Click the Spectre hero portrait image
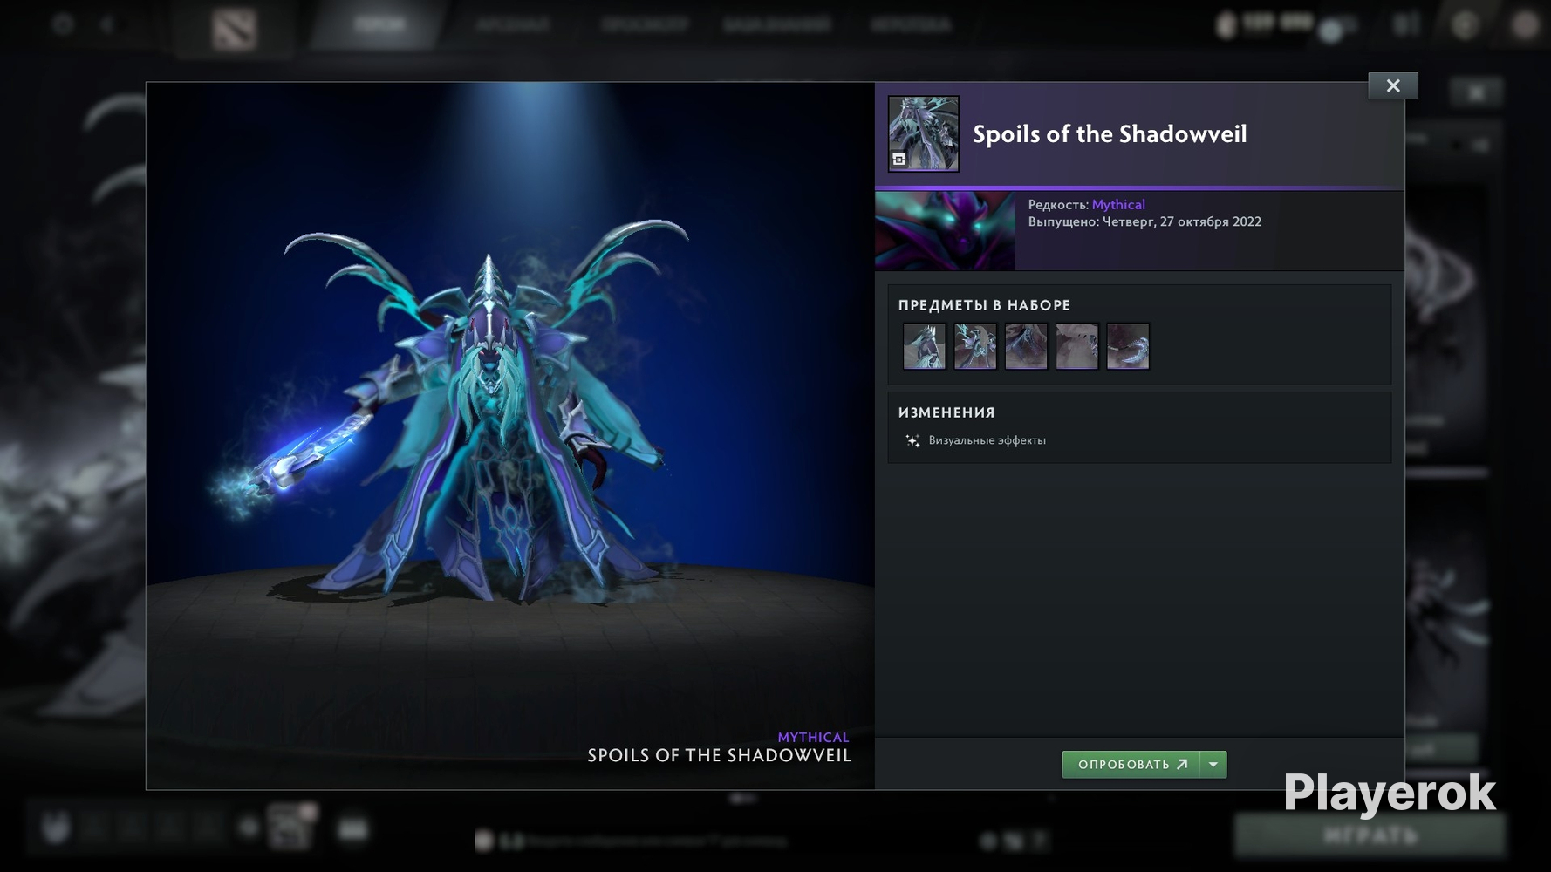This screenshot has width=1551, height=872. coord(946,231)
